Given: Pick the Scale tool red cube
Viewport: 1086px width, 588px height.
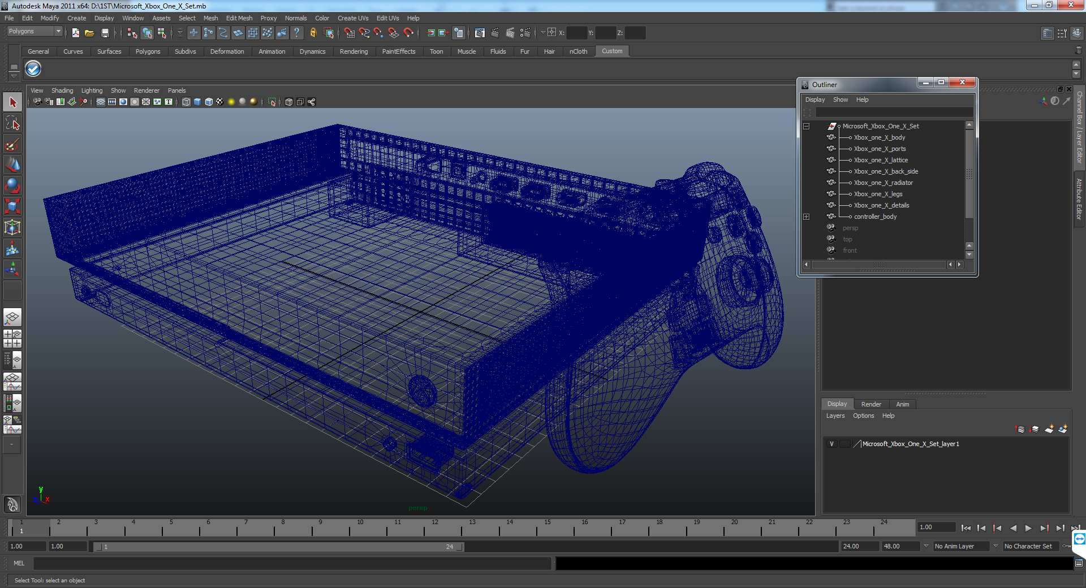Looking at the screenshot, I should tap(12, 206).
